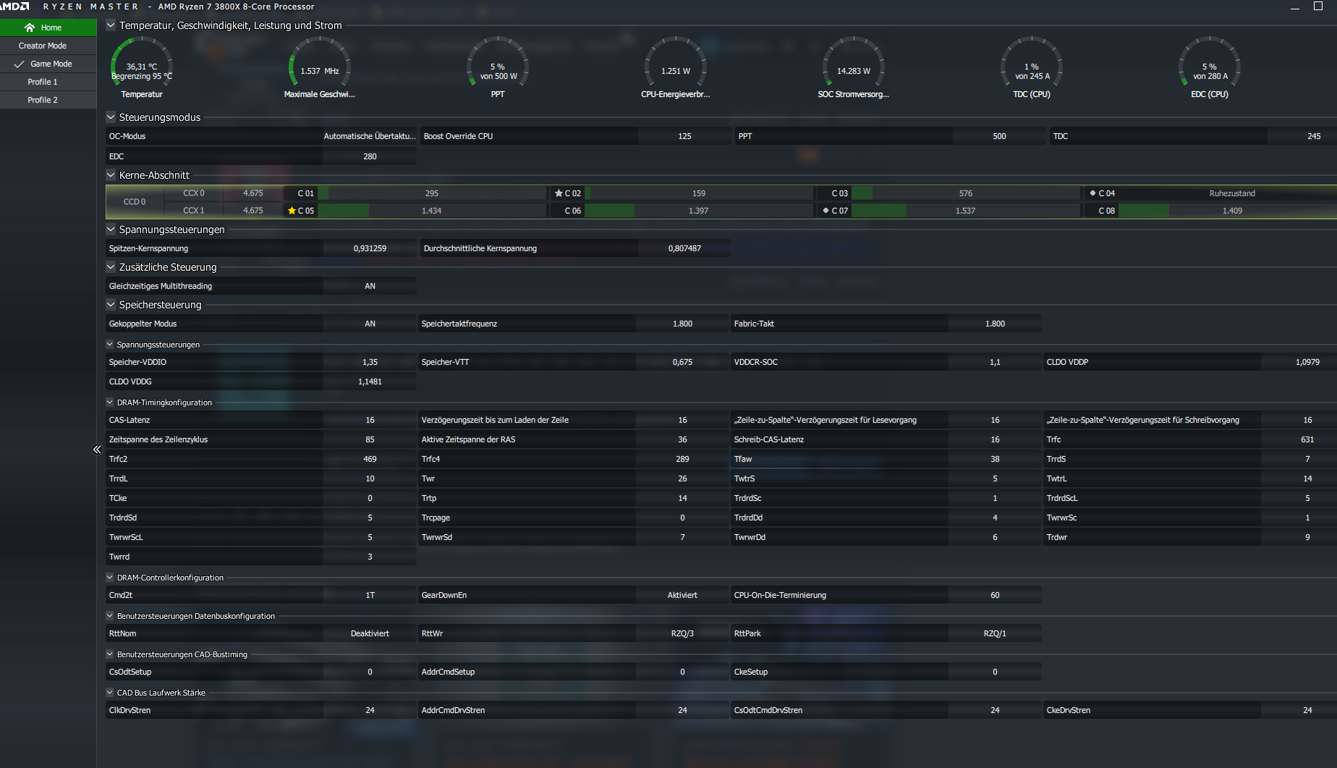Collapse the top-level Spannungssteuerungen section above Spitzen-Kernspannung
Screen dimensions: 1337x768
point(111,229)
